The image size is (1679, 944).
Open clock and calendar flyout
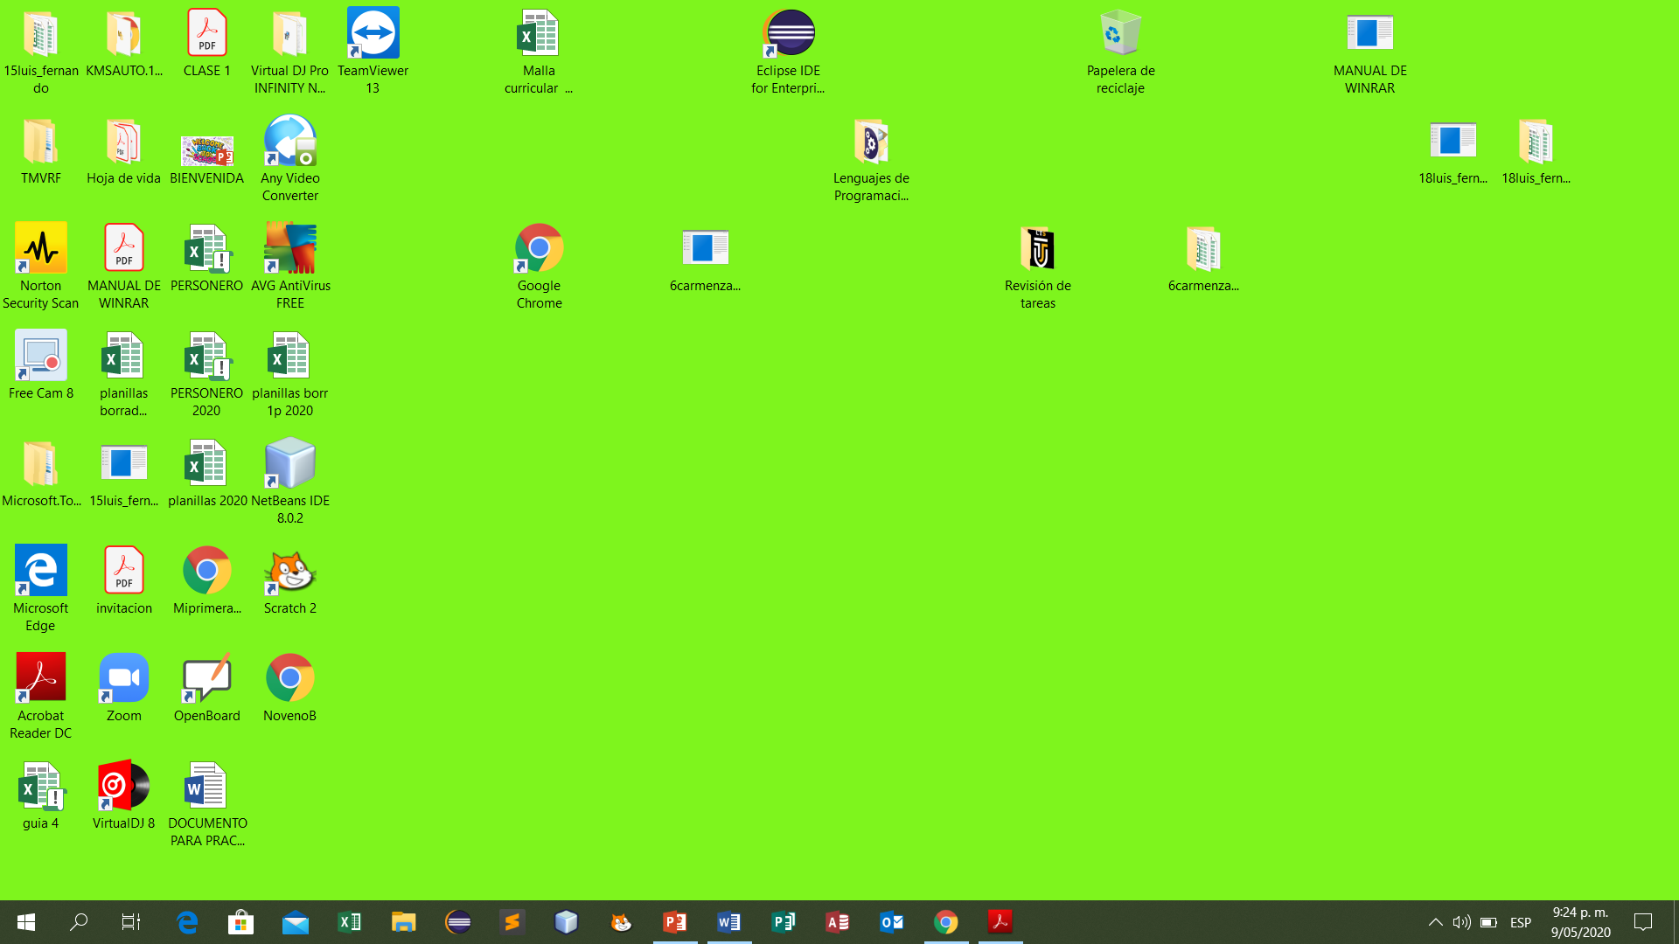pos(1580,922)
